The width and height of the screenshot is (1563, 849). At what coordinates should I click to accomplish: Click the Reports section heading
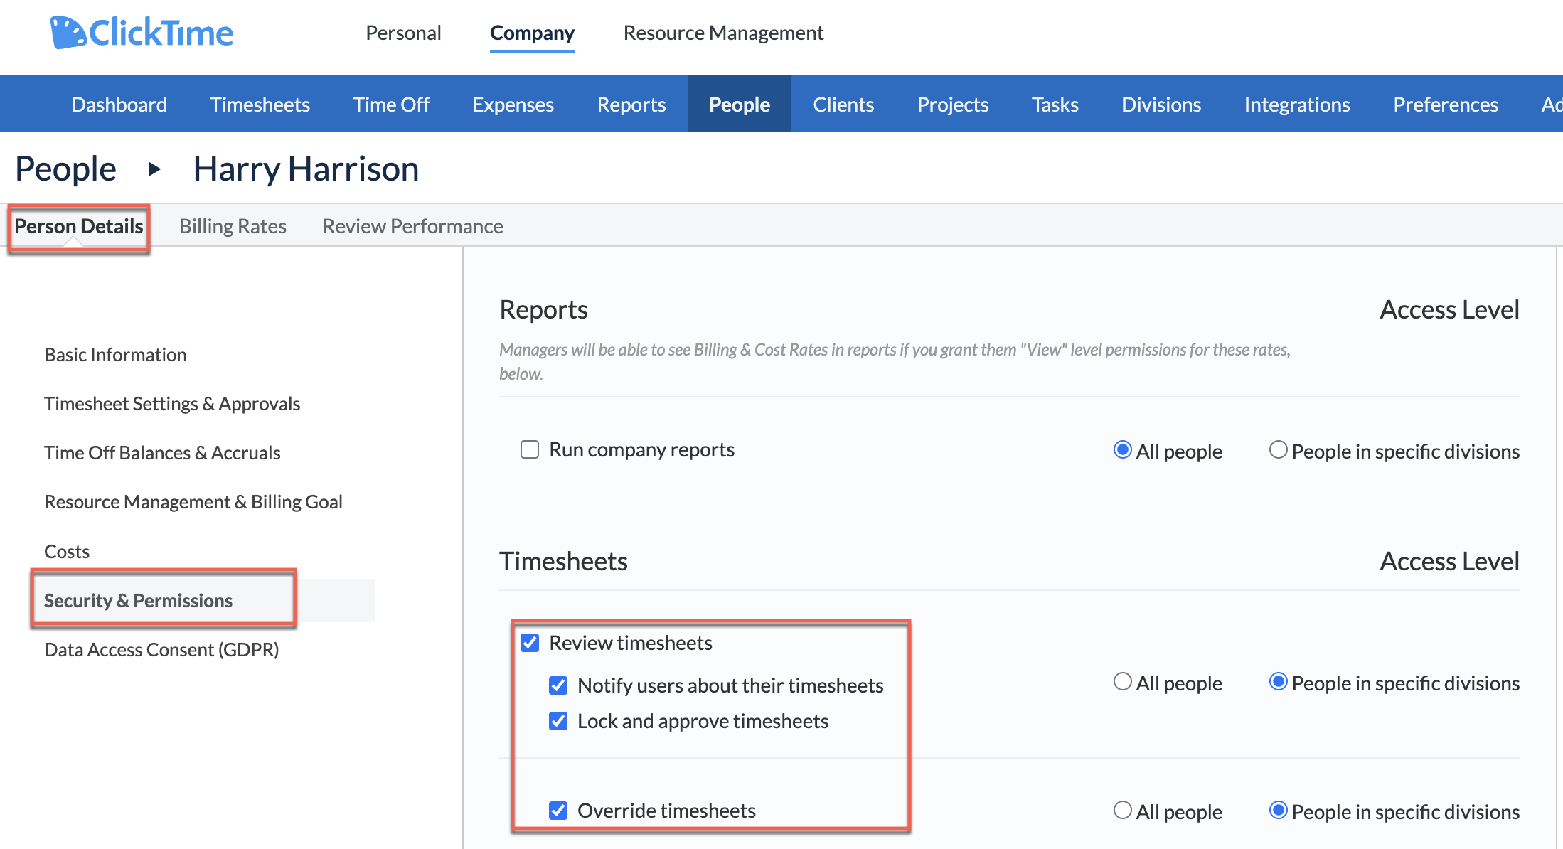(x=543, y=310)
